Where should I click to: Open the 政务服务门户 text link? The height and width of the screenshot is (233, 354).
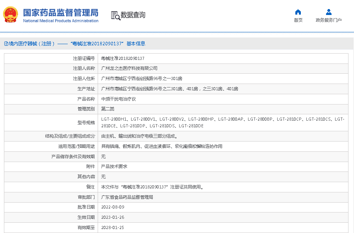(x=328, y=20)
